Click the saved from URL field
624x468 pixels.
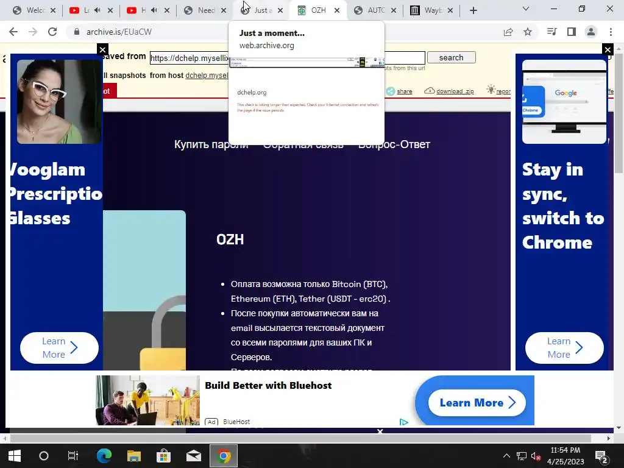[288, 58]
